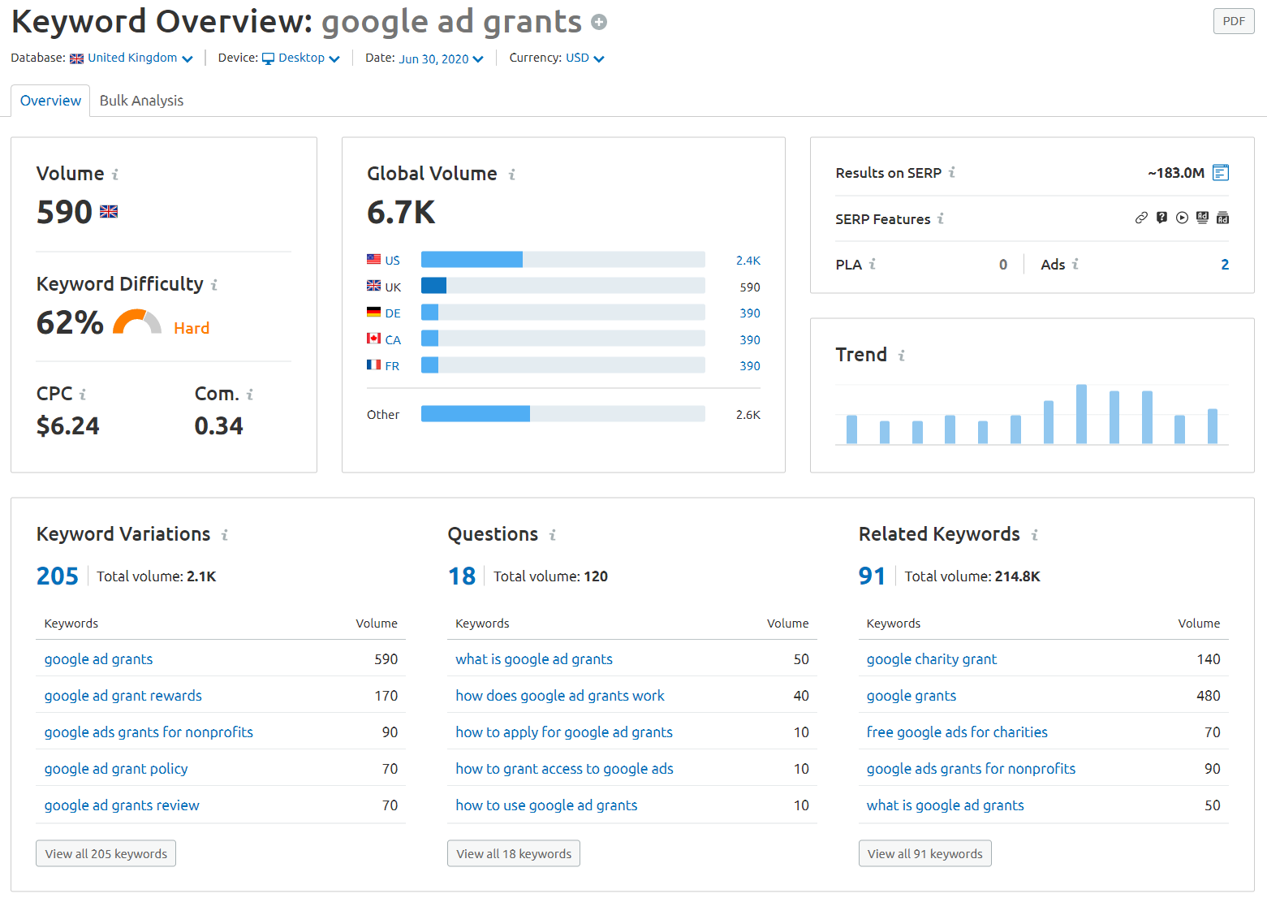Select the People Also Ask feature icon
The width and height of the screenshot is (1267, 902).
[x=1161, y=218]
